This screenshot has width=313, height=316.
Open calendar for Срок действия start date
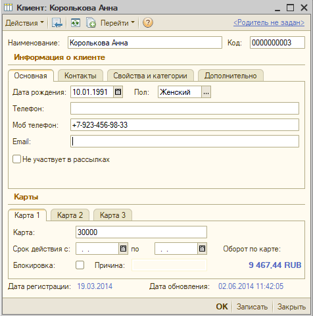124,249
